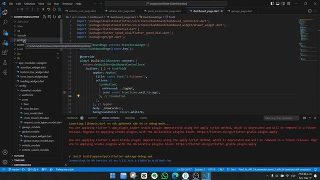Open the Testing flask view
Image resolution: width=320 pixels, height=180 pixels.
point(5,62)
